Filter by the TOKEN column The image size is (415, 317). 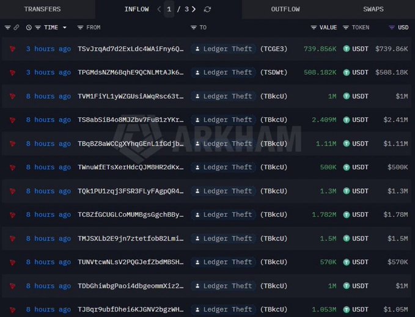[346, 27]
